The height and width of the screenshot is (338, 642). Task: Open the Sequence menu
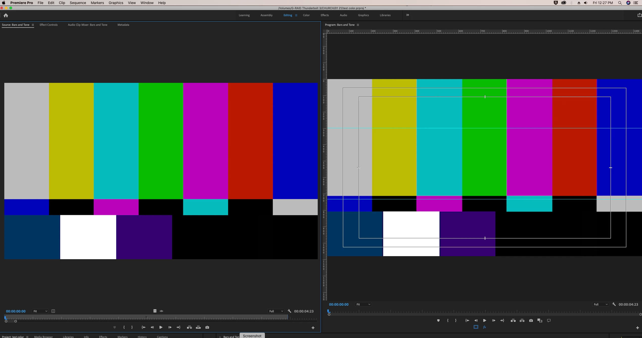[78, 3]
